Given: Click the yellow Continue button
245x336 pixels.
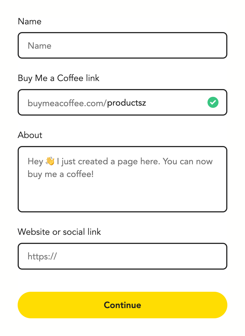Looking at the screenshot, I should (x=122, y=305).
